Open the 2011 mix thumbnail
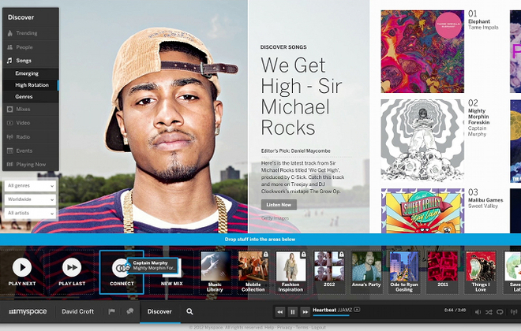521x331 pixels. 443,266
